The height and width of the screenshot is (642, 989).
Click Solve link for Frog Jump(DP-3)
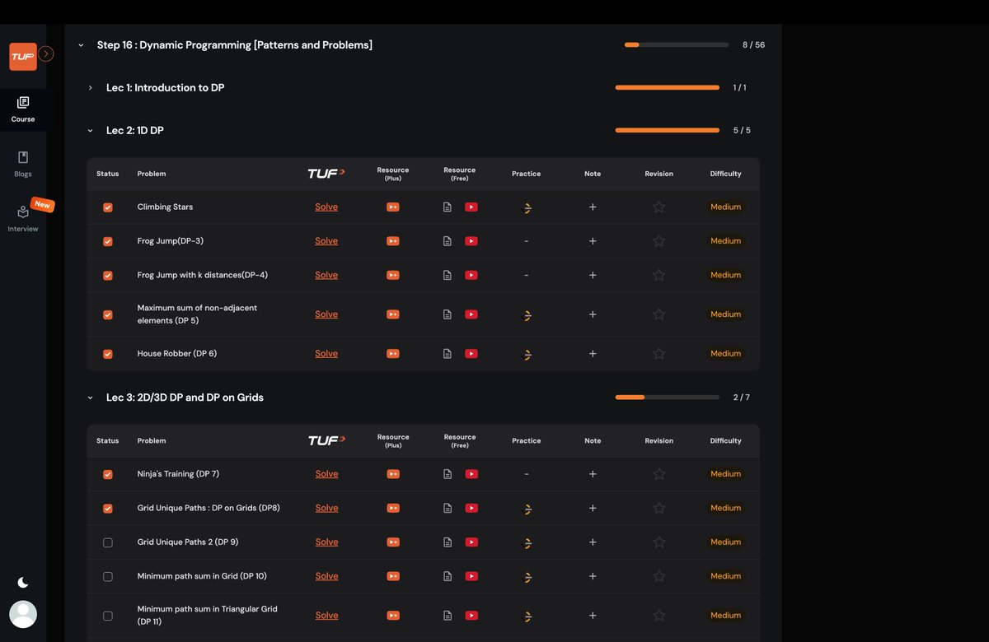tap(326, 241)
